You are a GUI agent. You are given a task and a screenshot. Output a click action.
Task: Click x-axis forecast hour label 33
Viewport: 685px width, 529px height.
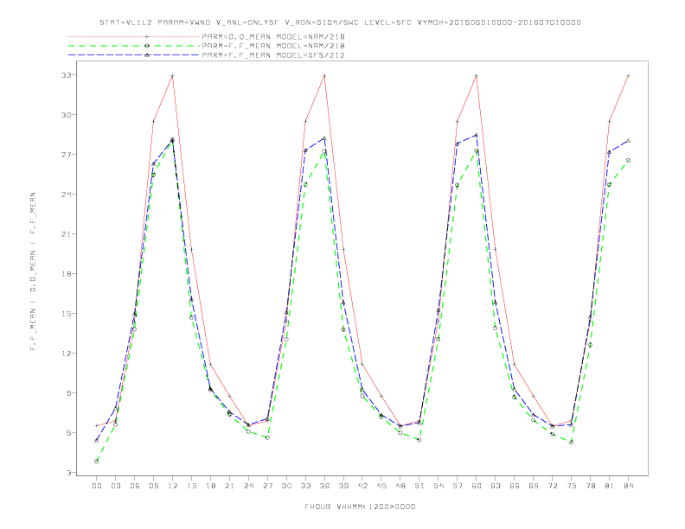pyautogui.click(x=305, y=486)
